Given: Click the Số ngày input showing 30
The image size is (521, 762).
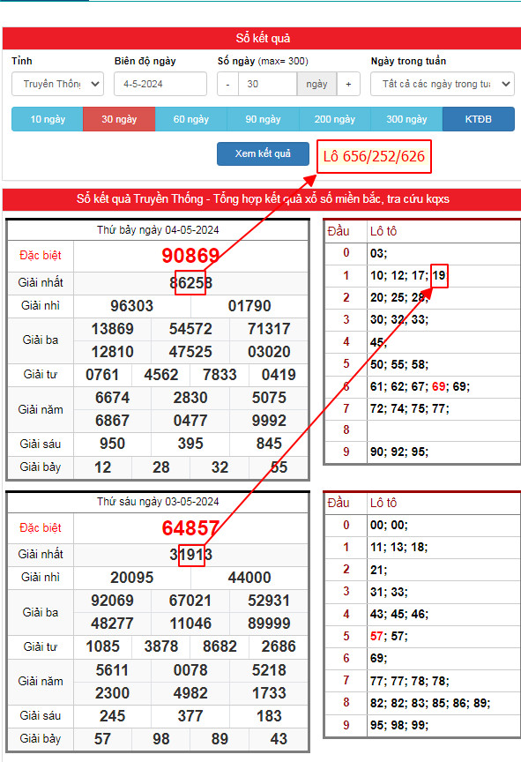Looking at the screenshot, I should pyautogui.click(x=267, y=84).
